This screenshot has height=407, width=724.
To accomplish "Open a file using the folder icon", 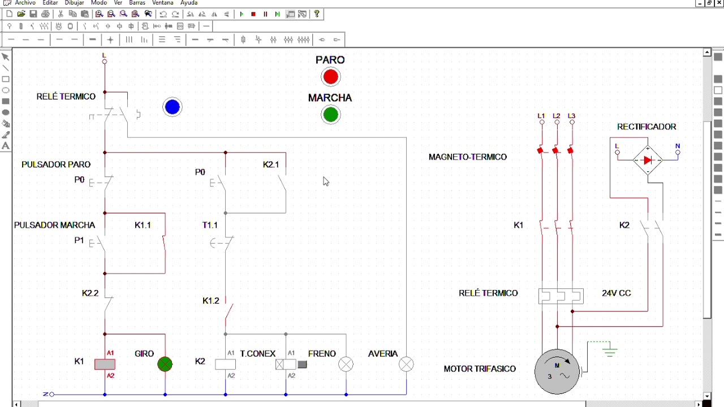I will [21, 14].
